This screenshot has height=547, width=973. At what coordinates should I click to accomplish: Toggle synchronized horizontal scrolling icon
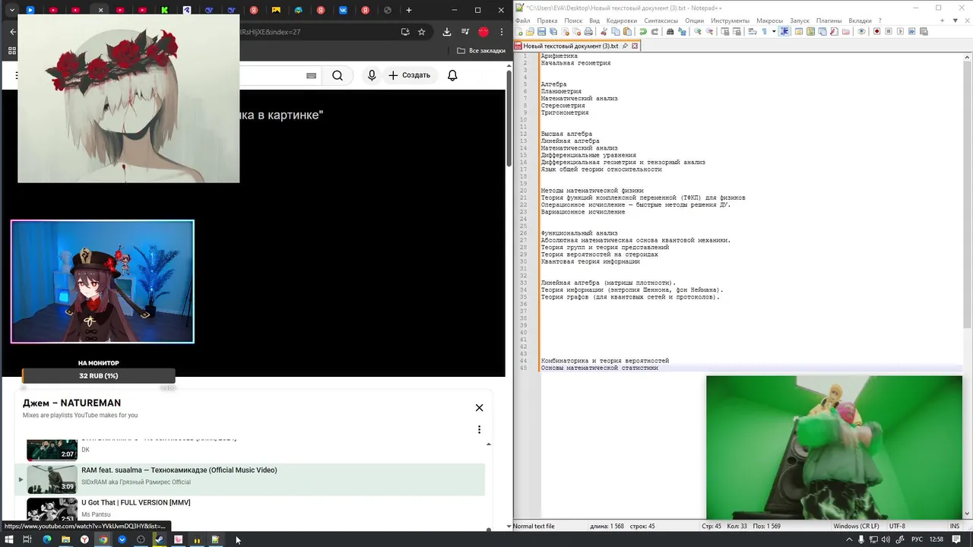tap(737, 31)
